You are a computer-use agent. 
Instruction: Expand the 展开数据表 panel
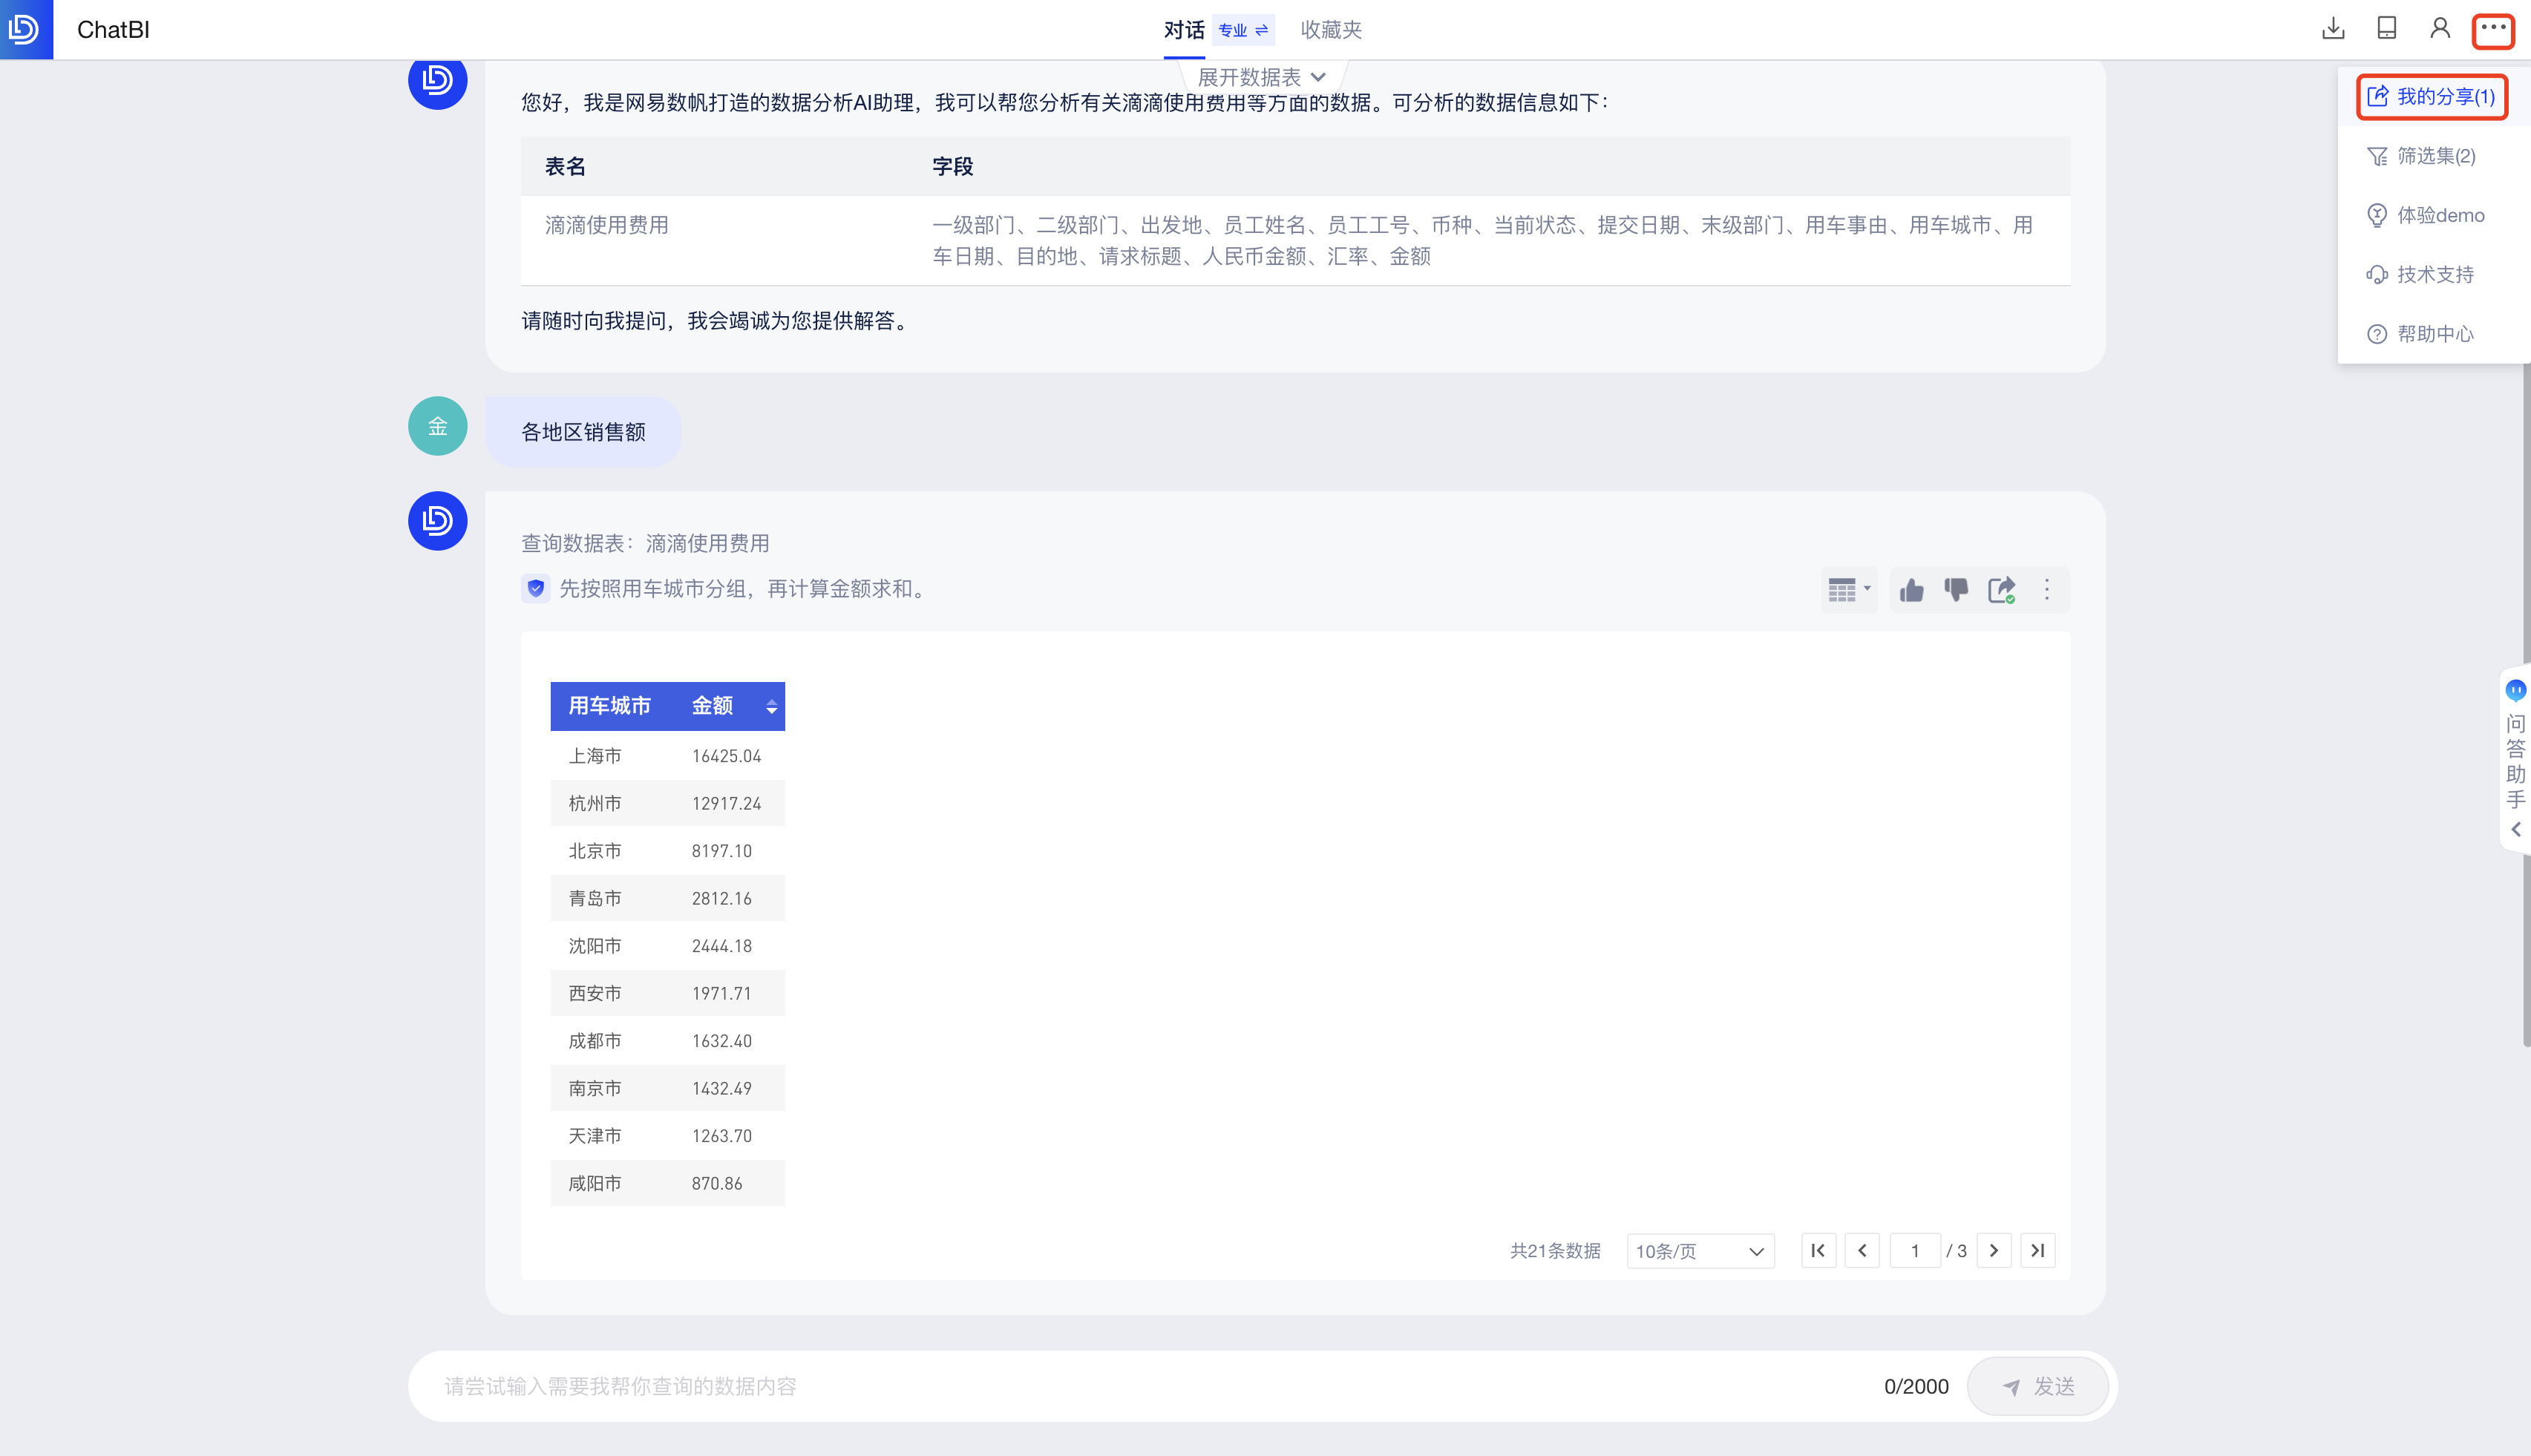tap(1261, 77)
